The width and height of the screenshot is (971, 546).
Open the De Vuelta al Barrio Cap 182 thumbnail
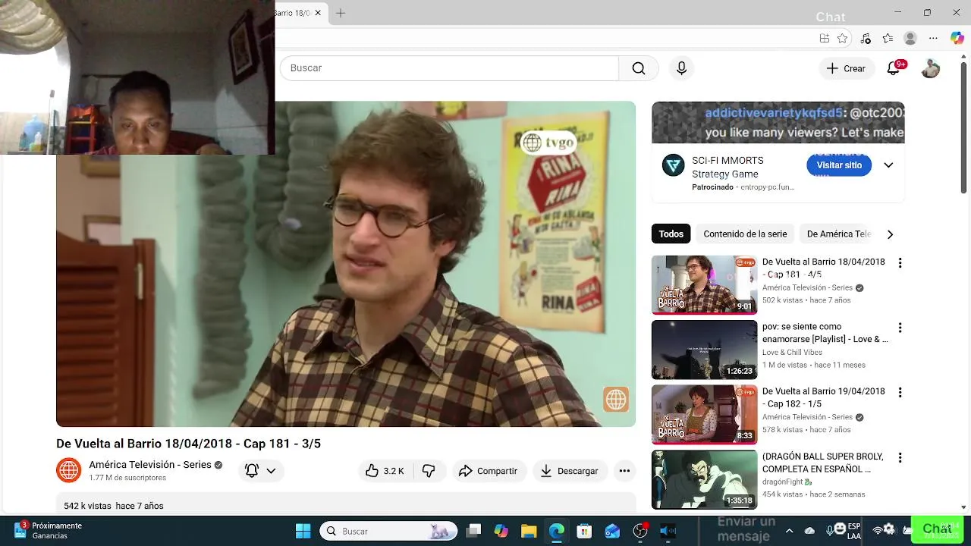704,415
